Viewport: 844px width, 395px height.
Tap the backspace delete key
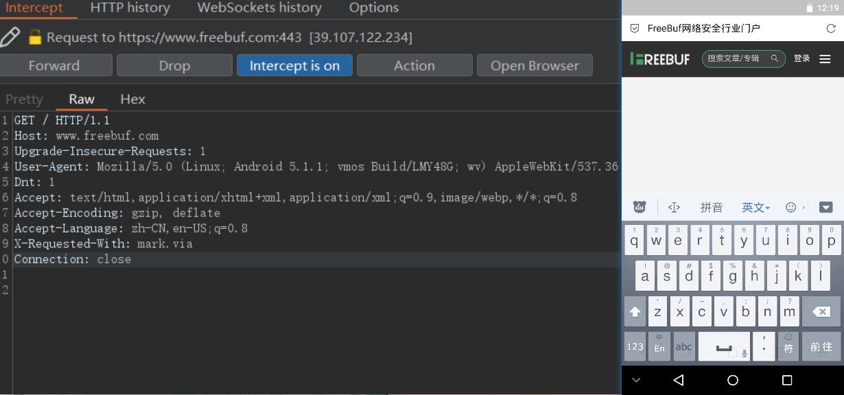[x=821, y=311]
